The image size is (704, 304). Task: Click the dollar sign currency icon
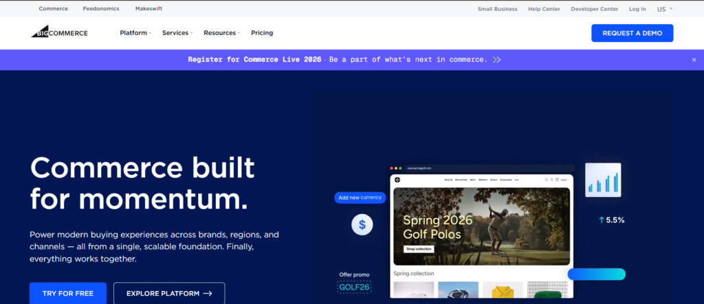click(x=362, y=224)
